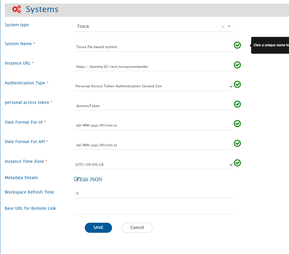Open the Instance Time Zone dropdown
Image resolution: width=289 pixels, height=254 pixels.
pyautogui.click(x=154, y=165)
